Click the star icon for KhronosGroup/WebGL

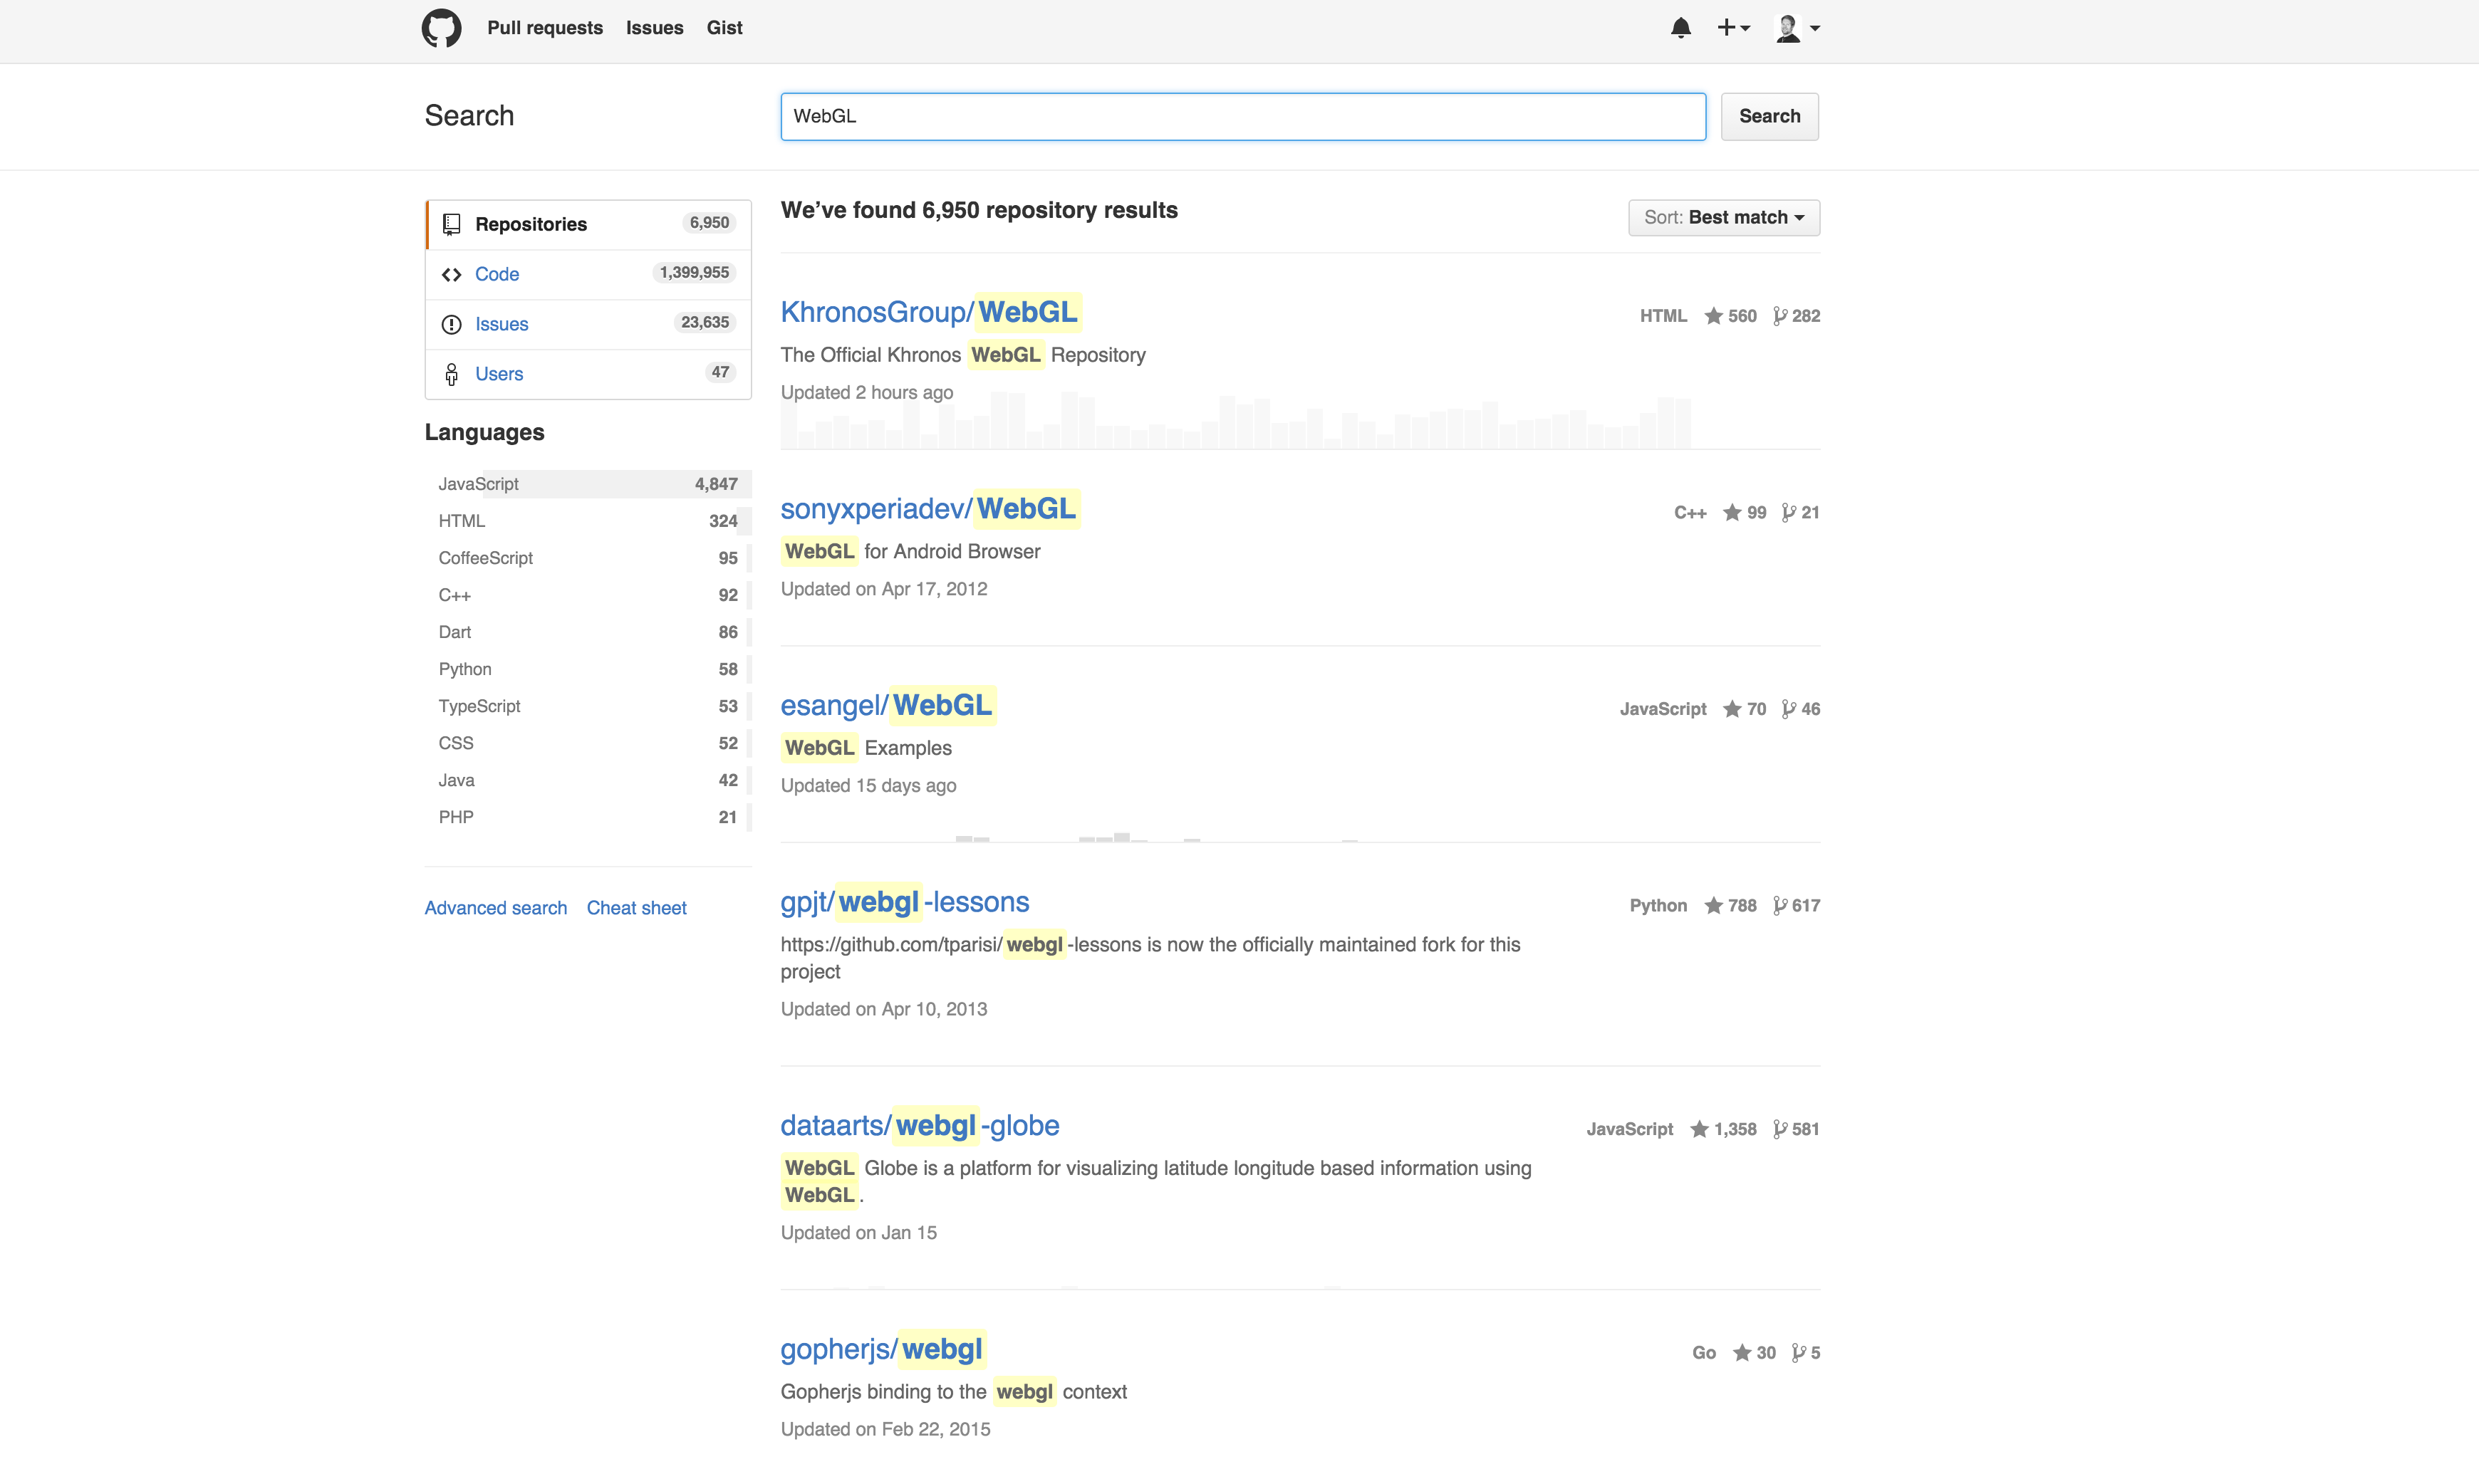click(1714, 316)
